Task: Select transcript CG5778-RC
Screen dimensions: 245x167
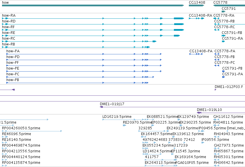Action: click(225, 27)
